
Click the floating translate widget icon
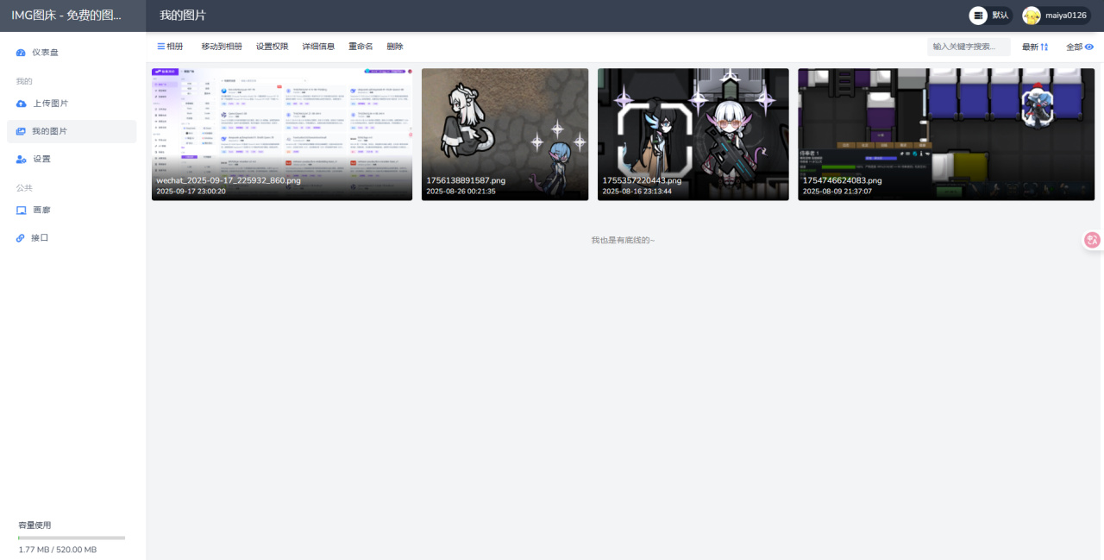[x=1093, y=240]
